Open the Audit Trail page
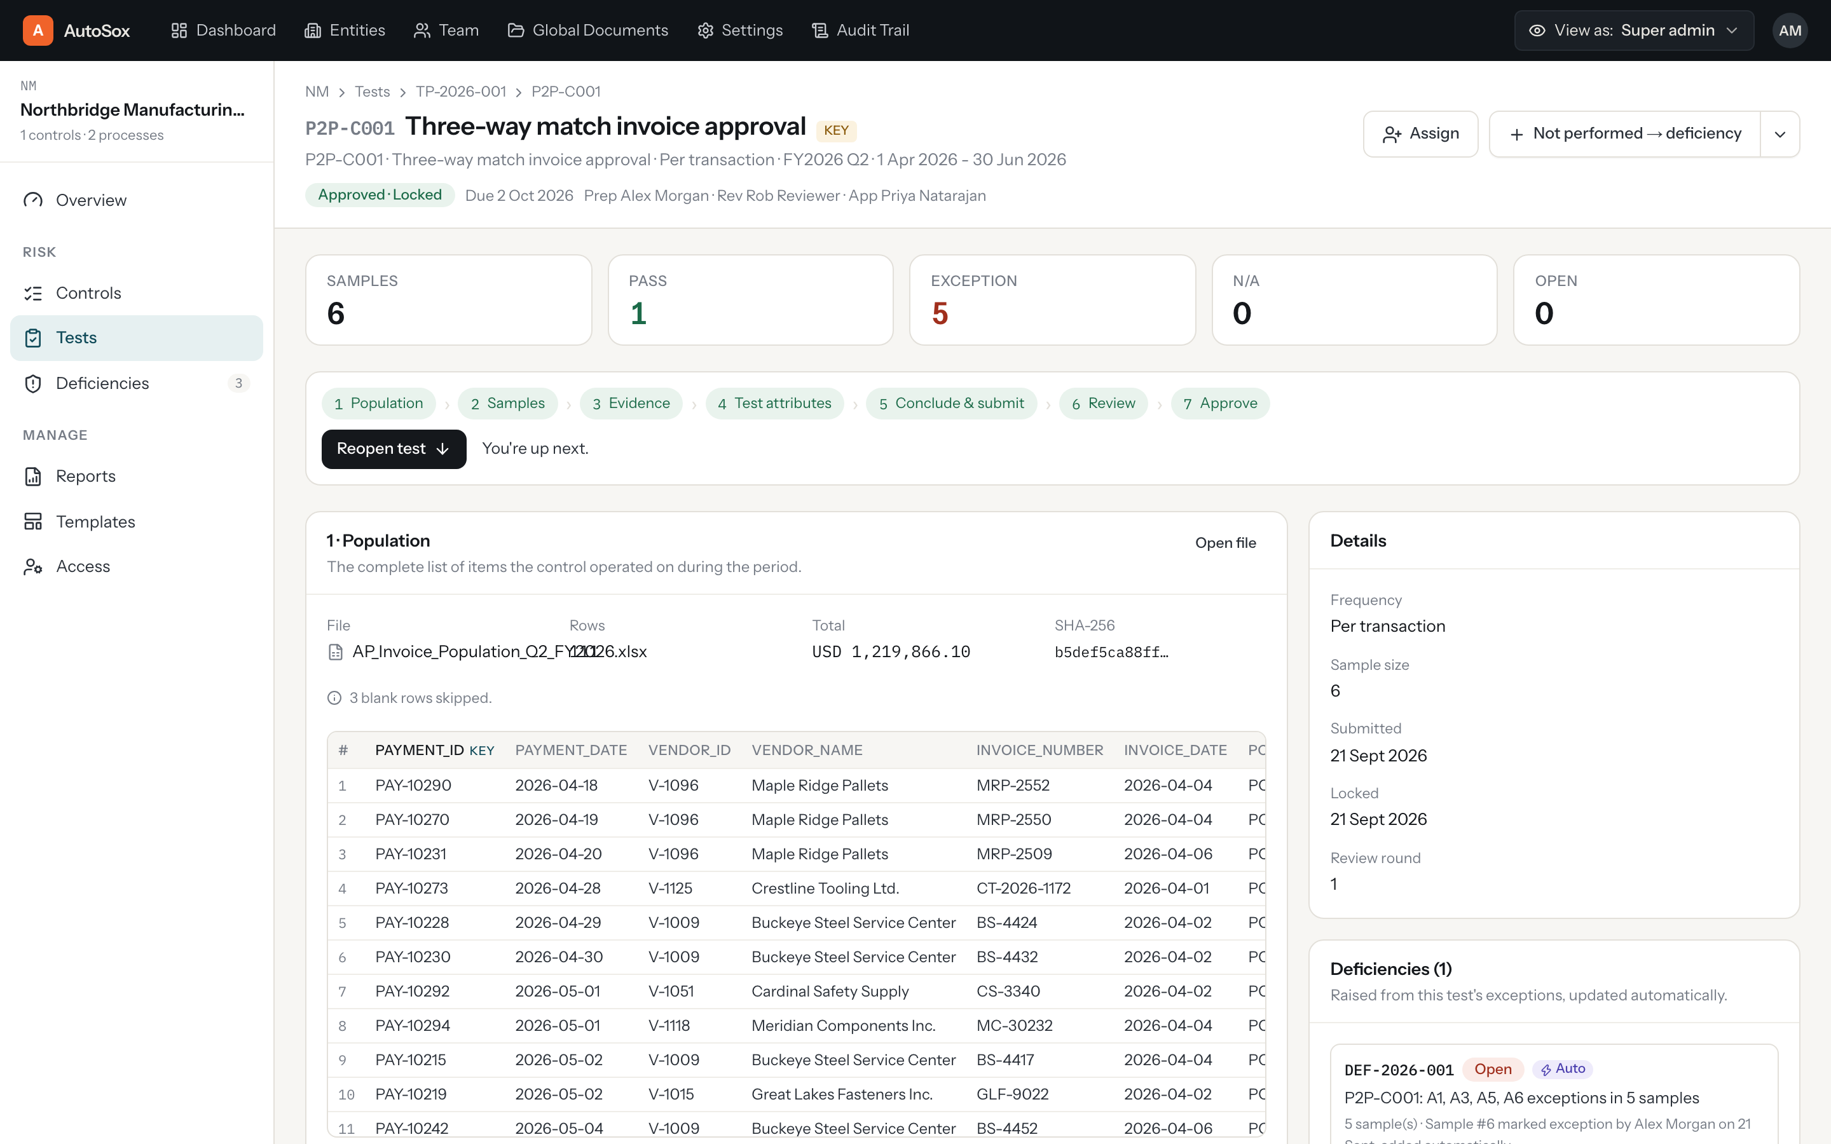This screenshot has height=1144, width=1831. coord(860,31)
